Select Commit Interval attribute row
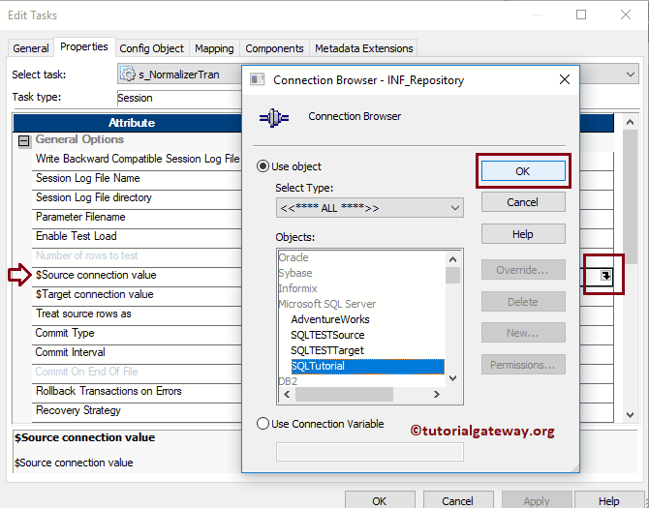This screenshot has height=508, width=649. pyautogui.click(x=137, y=352)
